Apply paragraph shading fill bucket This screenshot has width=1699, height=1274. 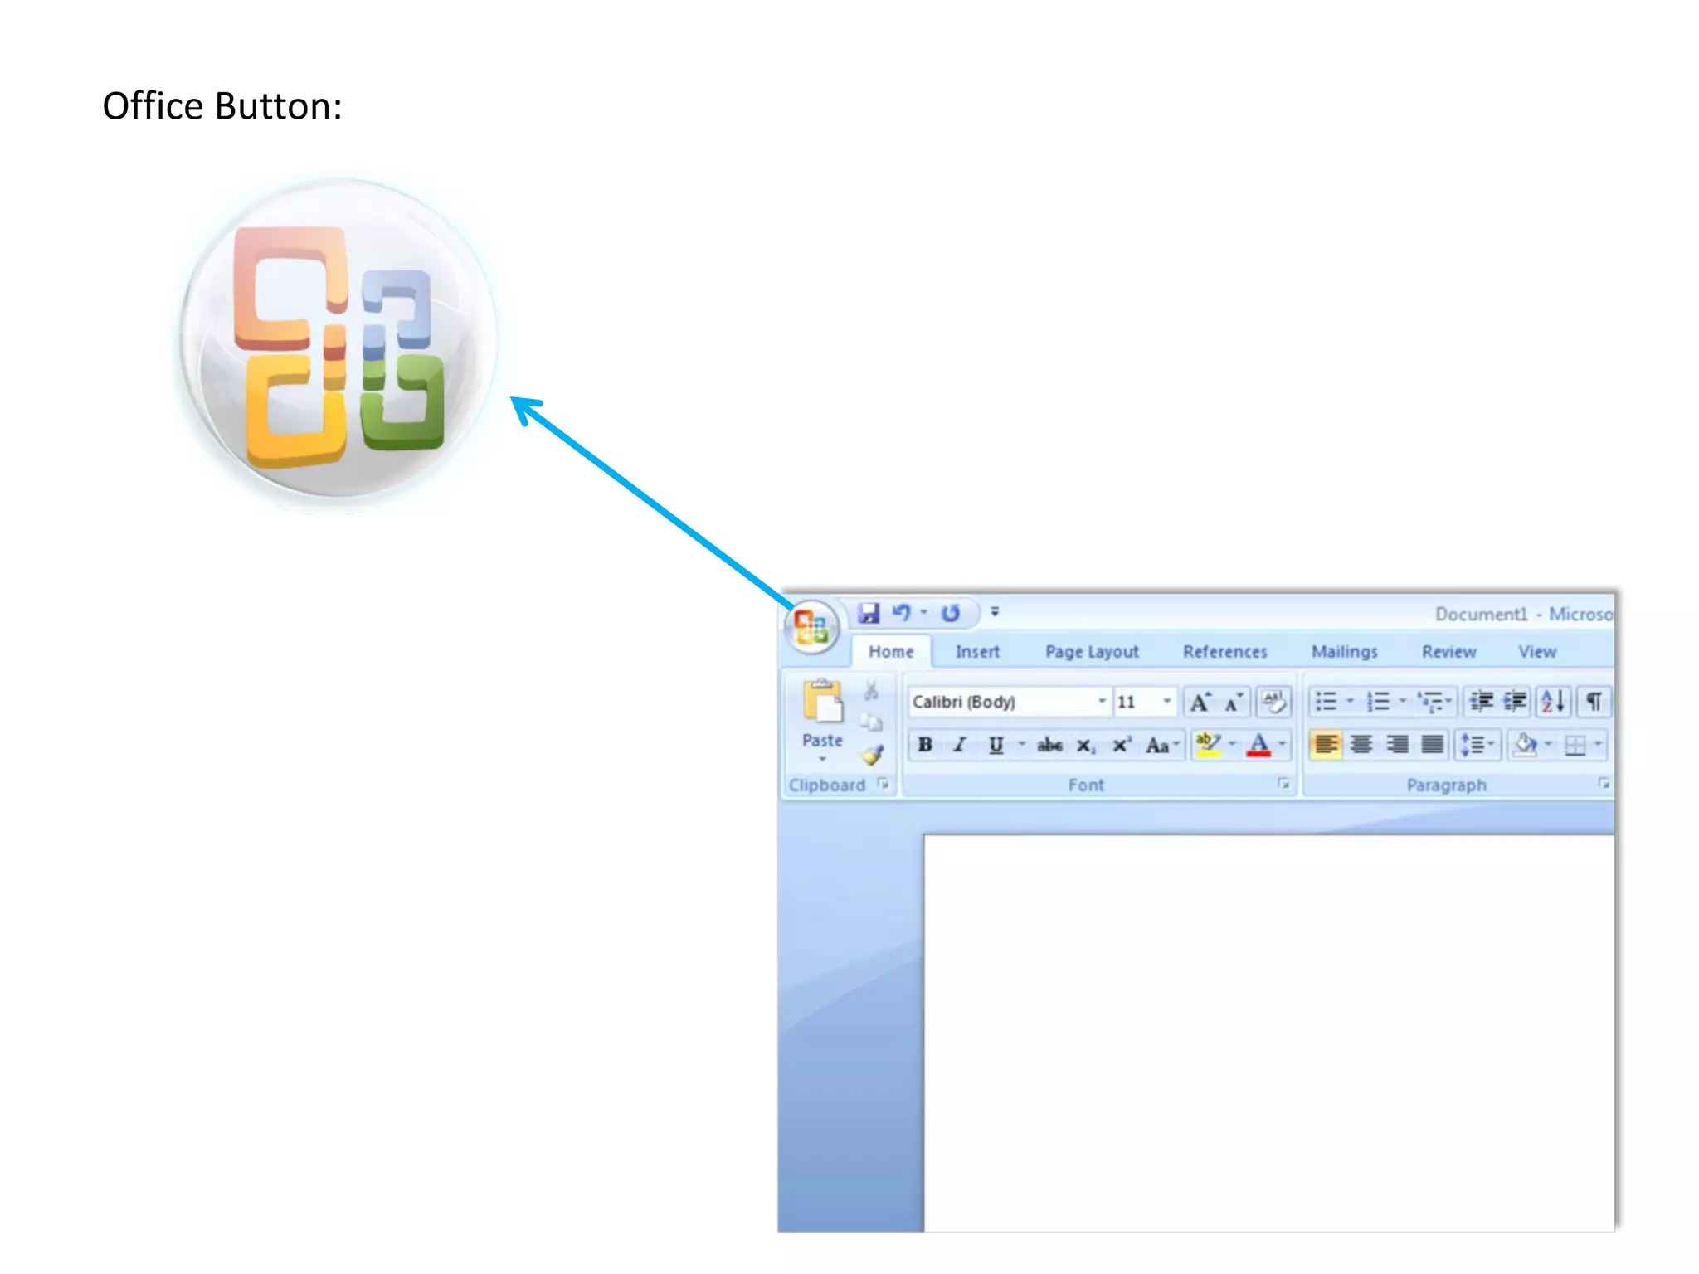point(1525,745)
